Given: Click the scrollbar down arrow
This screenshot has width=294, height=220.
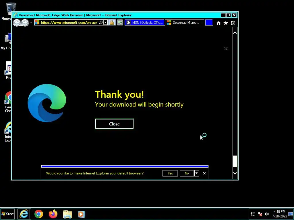Looking at the screenshot, I should tap(235, 173).
